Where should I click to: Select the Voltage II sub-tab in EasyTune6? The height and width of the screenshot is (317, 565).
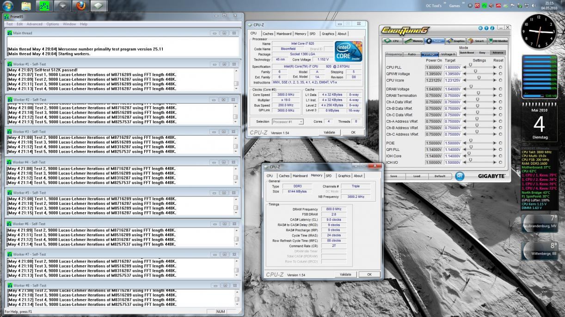tap(448, 54)
